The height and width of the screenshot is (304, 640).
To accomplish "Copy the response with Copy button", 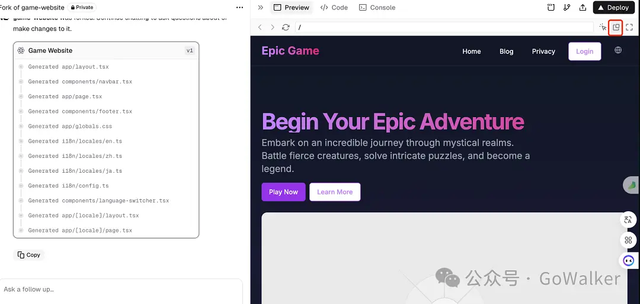I will tap(29, 255).
